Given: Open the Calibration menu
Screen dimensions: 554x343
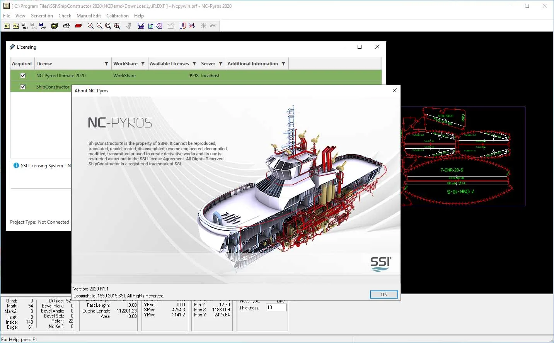Looking at the screenshot, I should [x=118, y=16].
